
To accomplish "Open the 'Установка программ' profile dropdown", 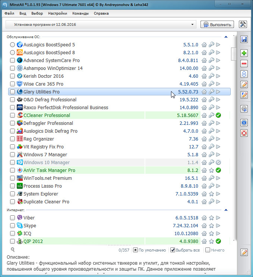I will pos(101,24).
